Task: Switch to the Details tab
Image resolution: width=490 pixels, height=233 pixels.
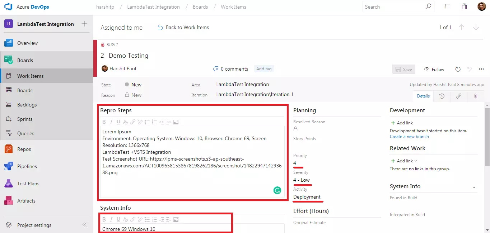Action: [423, 96]
